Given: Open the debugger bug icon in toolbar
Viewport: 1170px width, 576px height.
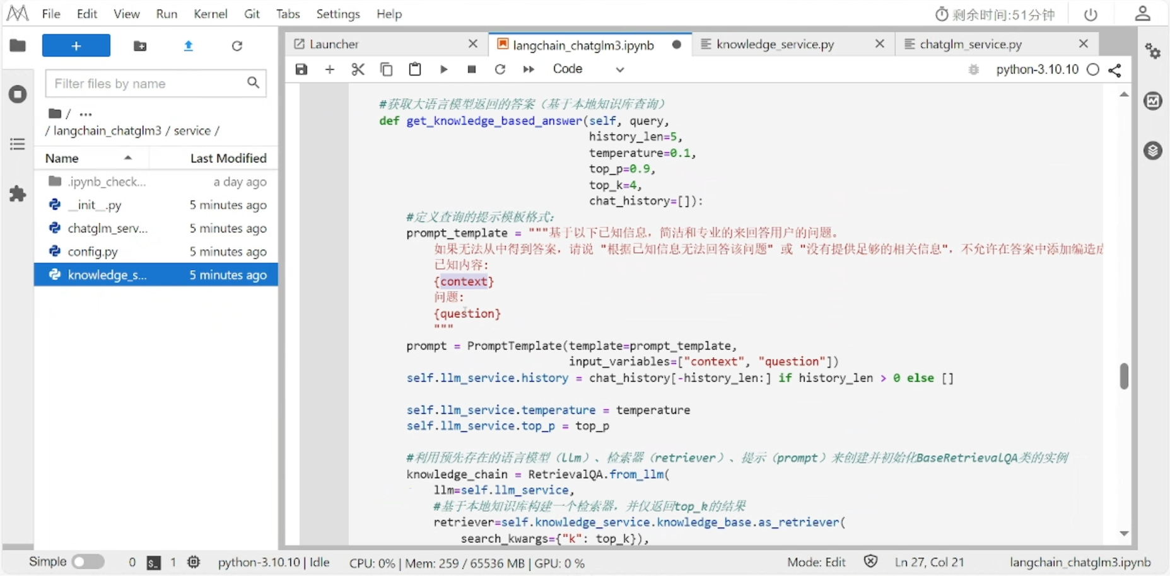Looking at the screenshot, I should (974, 69).
